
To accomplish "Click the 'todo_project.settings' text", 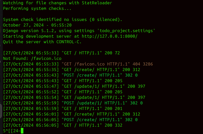I will (126, 31).
